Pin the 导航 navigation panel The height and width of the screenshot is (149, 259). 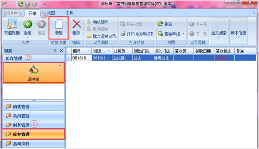[x=55, y=51]
